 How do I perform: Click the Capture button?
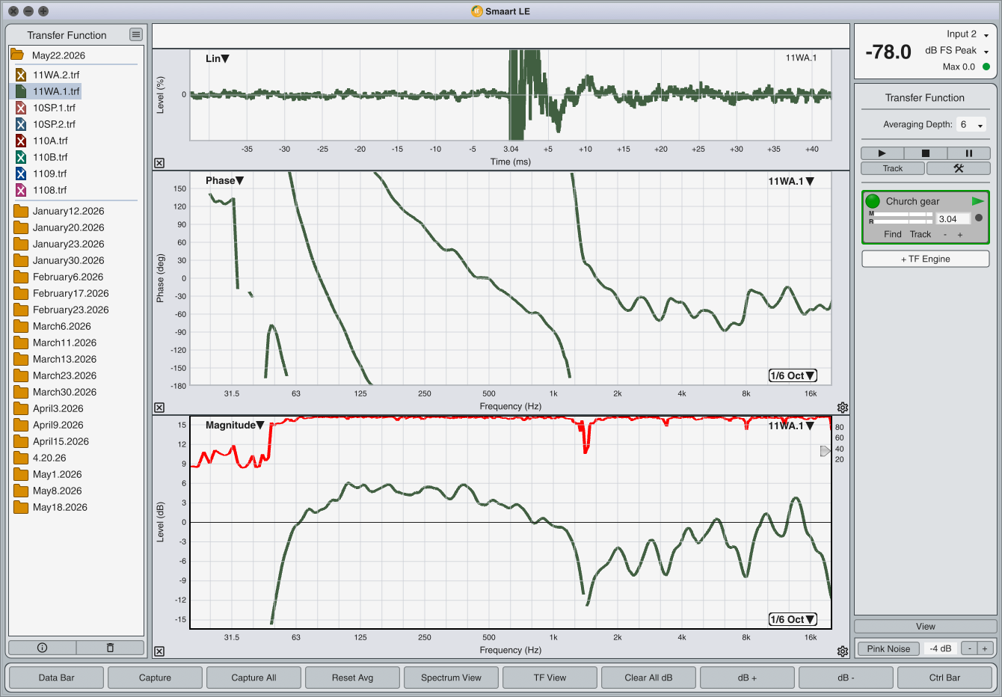pyautogui.click(x=156, y=678)
